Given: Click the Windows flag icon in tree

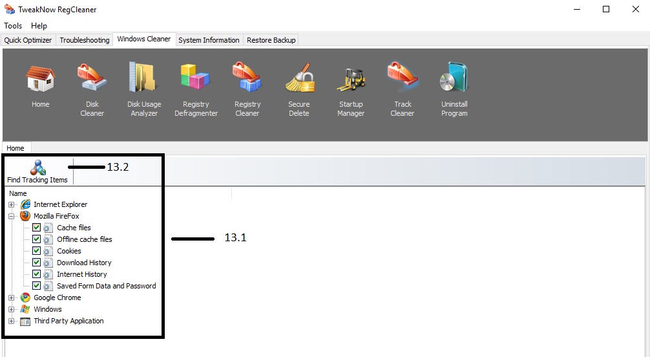Looking at the screenshot, I should click(25, 309).
